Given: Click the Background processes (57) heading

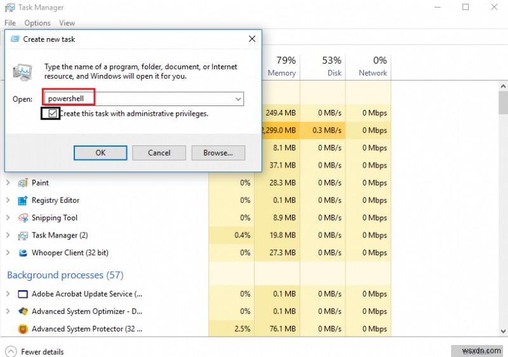Looking at the screenshot, I should coord(65,275).
